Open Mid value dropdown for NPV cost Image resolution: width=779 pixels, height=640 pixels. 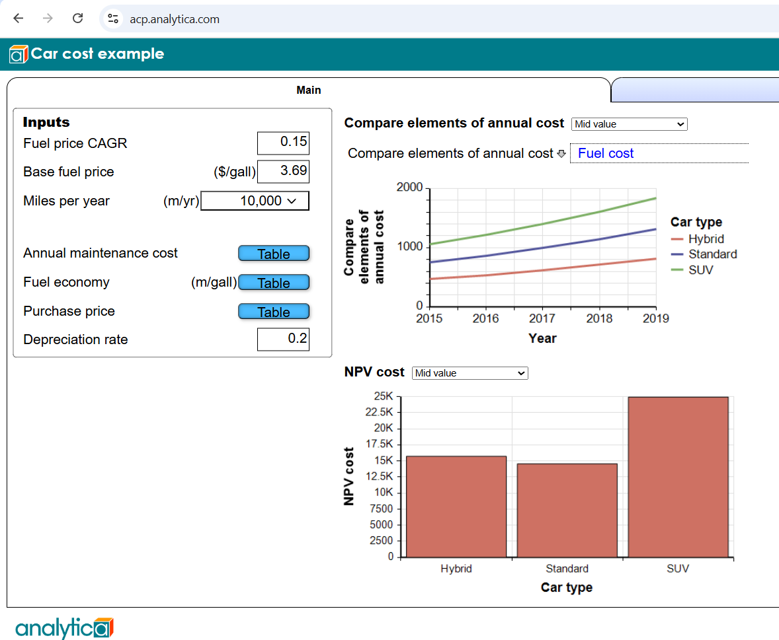click(x=470, y=373)
